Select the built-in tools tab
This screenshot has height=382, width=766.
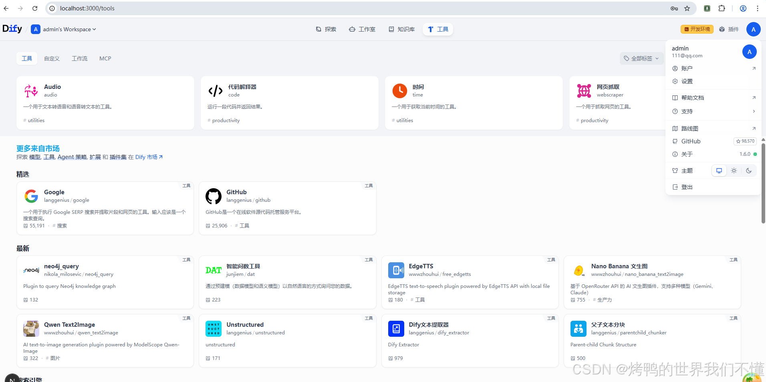pyautogui.click(x=27, y=58)
